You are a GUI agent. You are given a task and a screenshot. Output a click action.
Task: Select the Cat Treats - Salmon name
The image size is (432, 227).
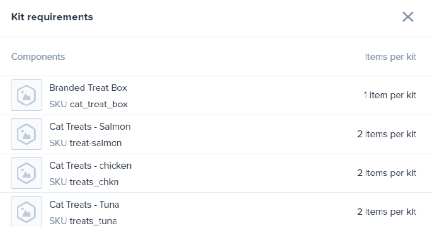pyautogui.click(x=90, y=126)
